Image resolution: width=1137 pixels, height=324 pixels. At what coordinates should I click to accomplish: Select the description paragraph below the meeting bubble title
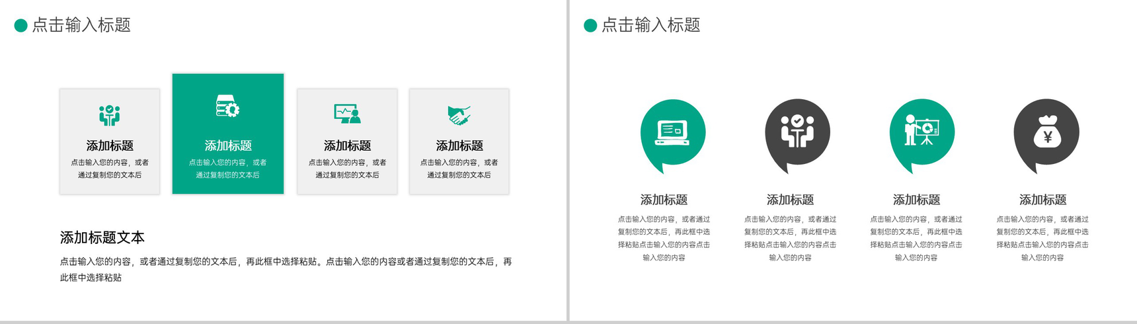[791, 238]
